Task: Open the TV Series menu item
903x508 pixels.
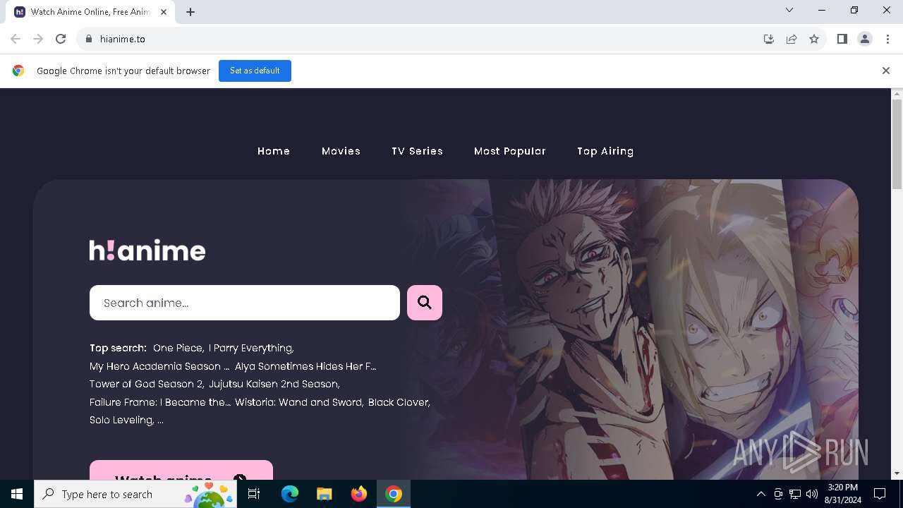Action: [x=417, y=151]
